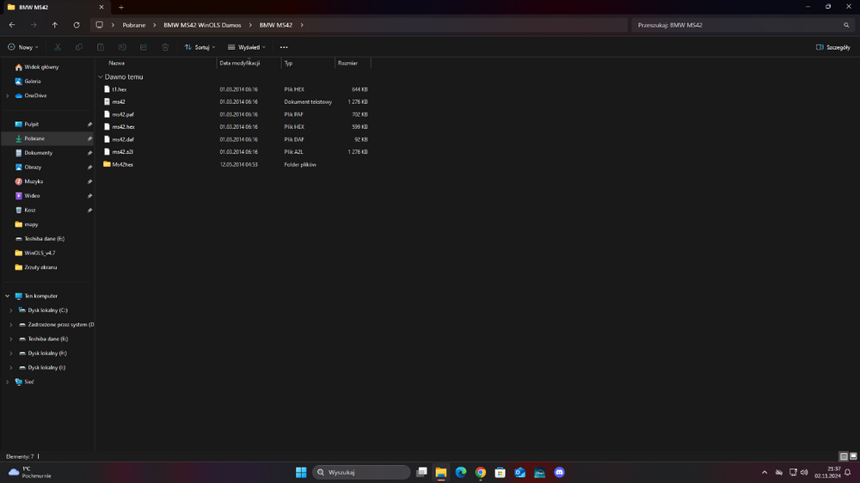This screenshot has height=483, width=860.
Task: Open Discord from the taskbar
Action: click(x=559, y=472)
